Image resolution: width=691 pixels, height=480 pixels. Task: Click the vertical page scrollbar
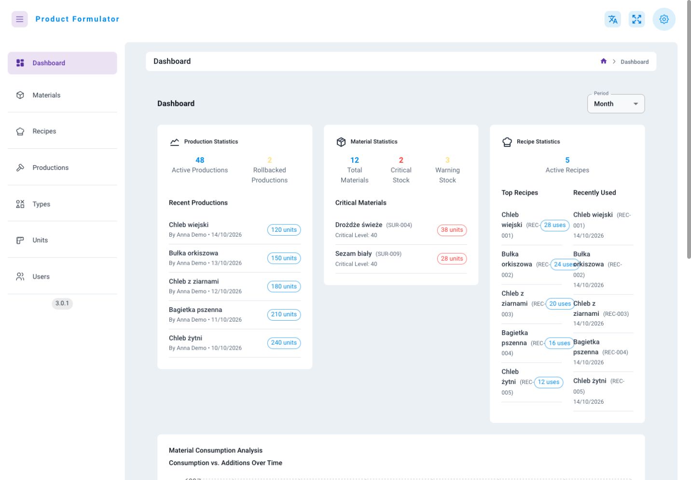tap(688, 130)
